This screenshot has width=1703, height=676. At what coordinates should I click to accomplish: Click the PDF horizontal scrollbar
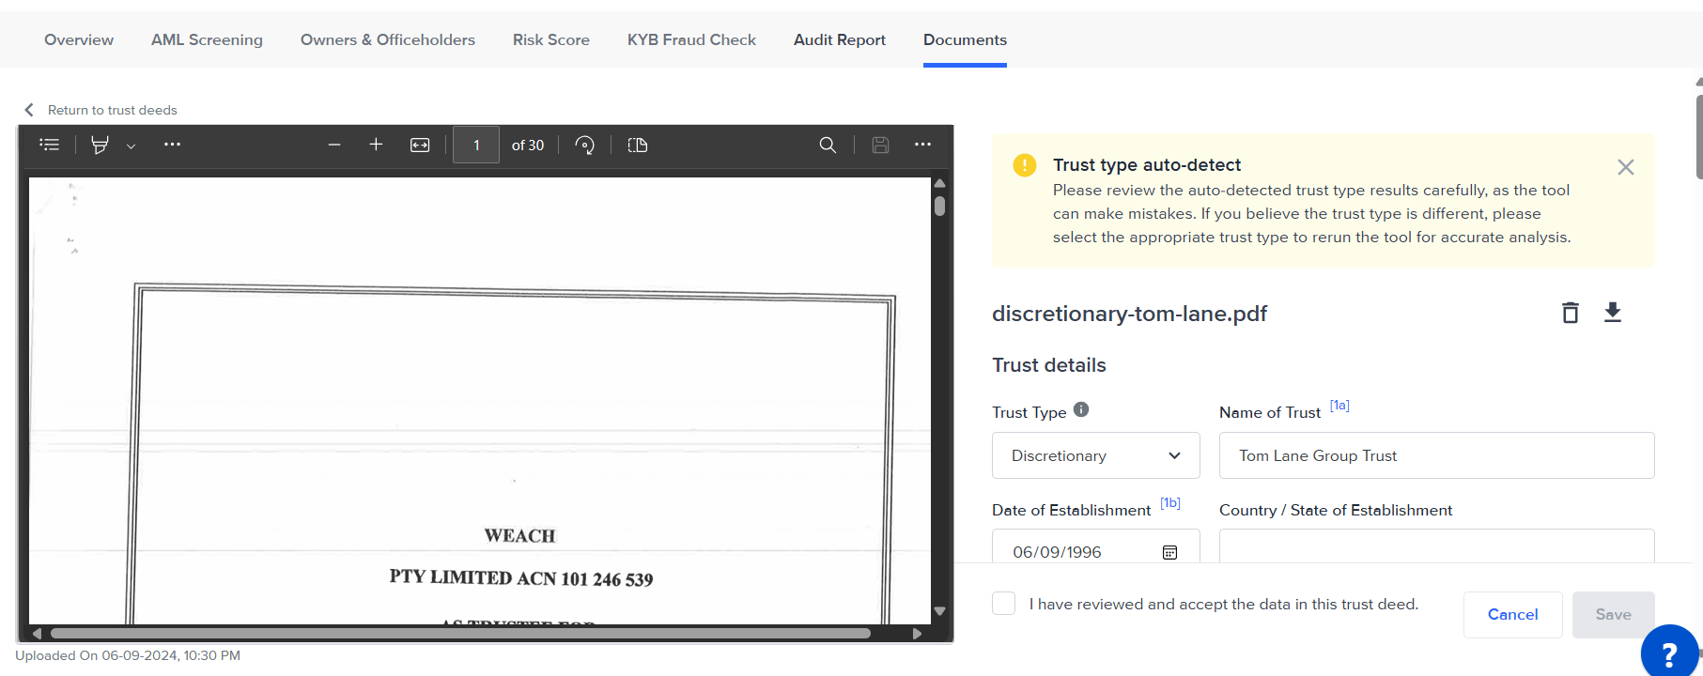(460, 633)
